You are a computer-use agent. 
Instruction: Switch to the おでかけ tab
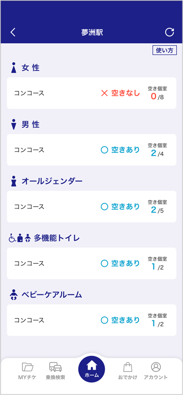[128, 371]
